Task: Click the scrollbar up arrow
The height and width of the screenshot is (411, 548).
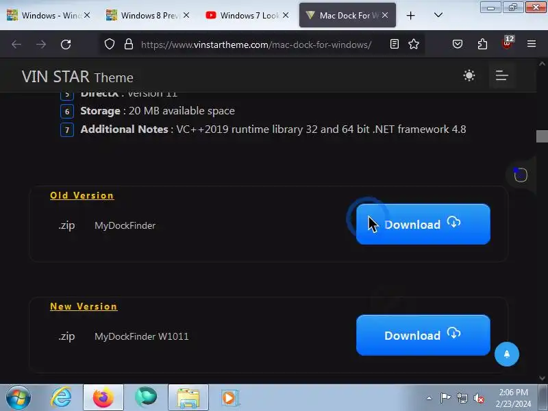Action: [x=542, y=64]
